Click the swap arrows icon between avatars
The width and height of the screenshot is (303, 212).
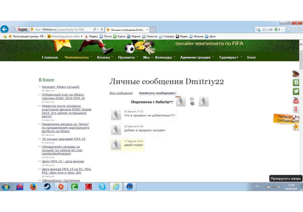(192, 101)
